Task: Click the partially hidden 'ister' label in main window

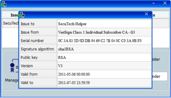Action: (x=156, y=59)
